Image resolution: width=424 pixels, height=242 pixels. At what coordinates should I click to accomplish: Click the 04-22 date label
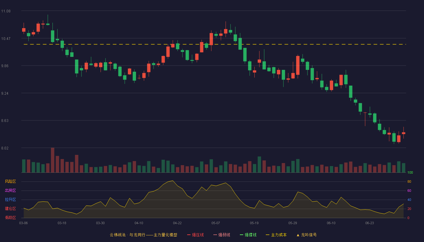[x=177, y=223]
